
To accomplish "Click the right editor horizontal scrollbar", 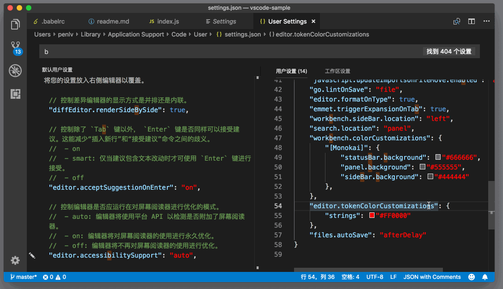I will click(x=368, y=270).
